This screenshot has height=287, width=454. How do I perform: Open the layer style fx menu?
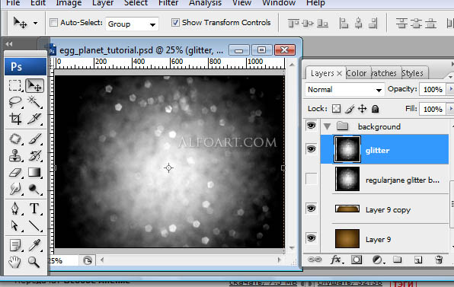coord(336,260)
